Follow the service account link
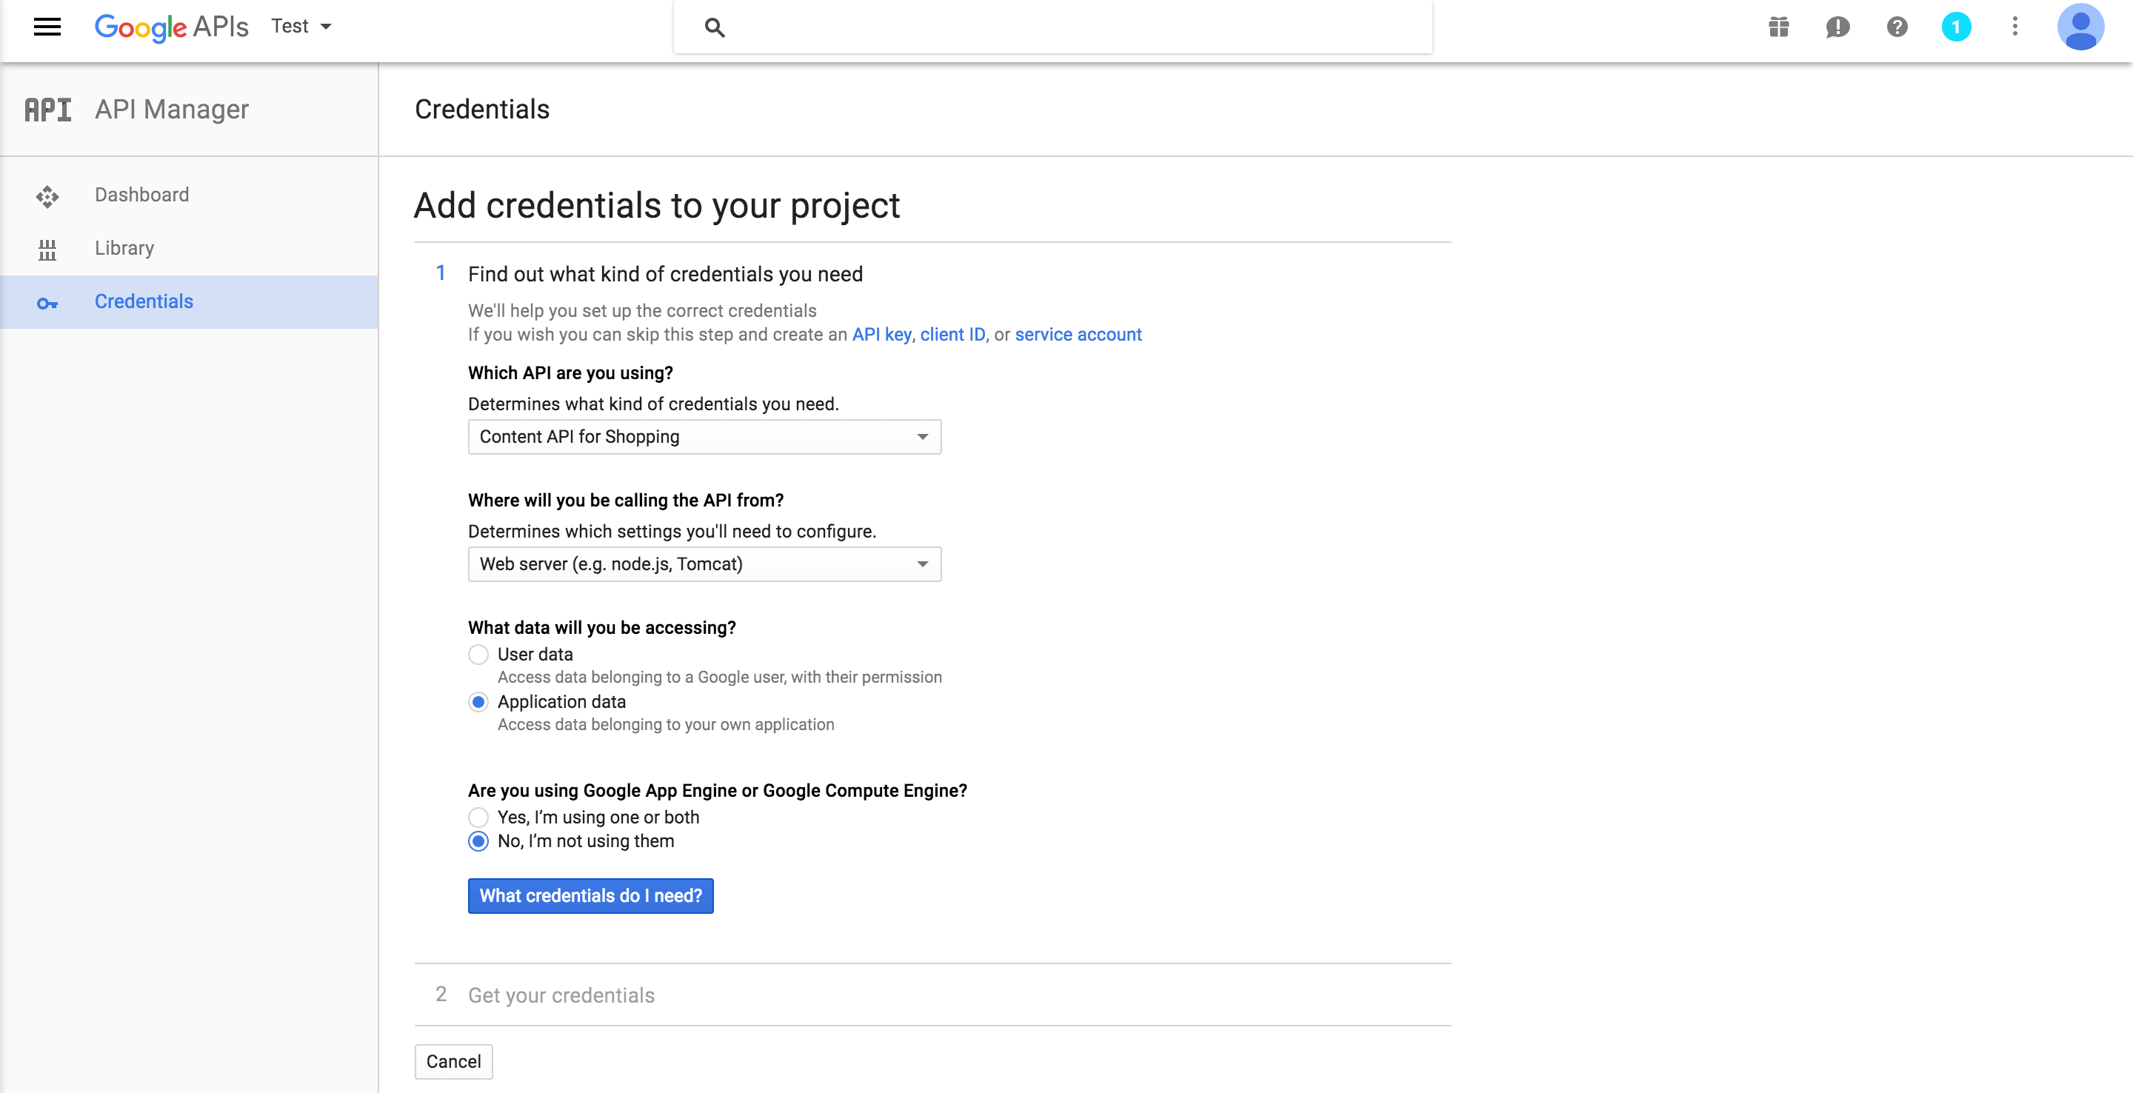The image size is (2133, 1093). [1078, 335]
